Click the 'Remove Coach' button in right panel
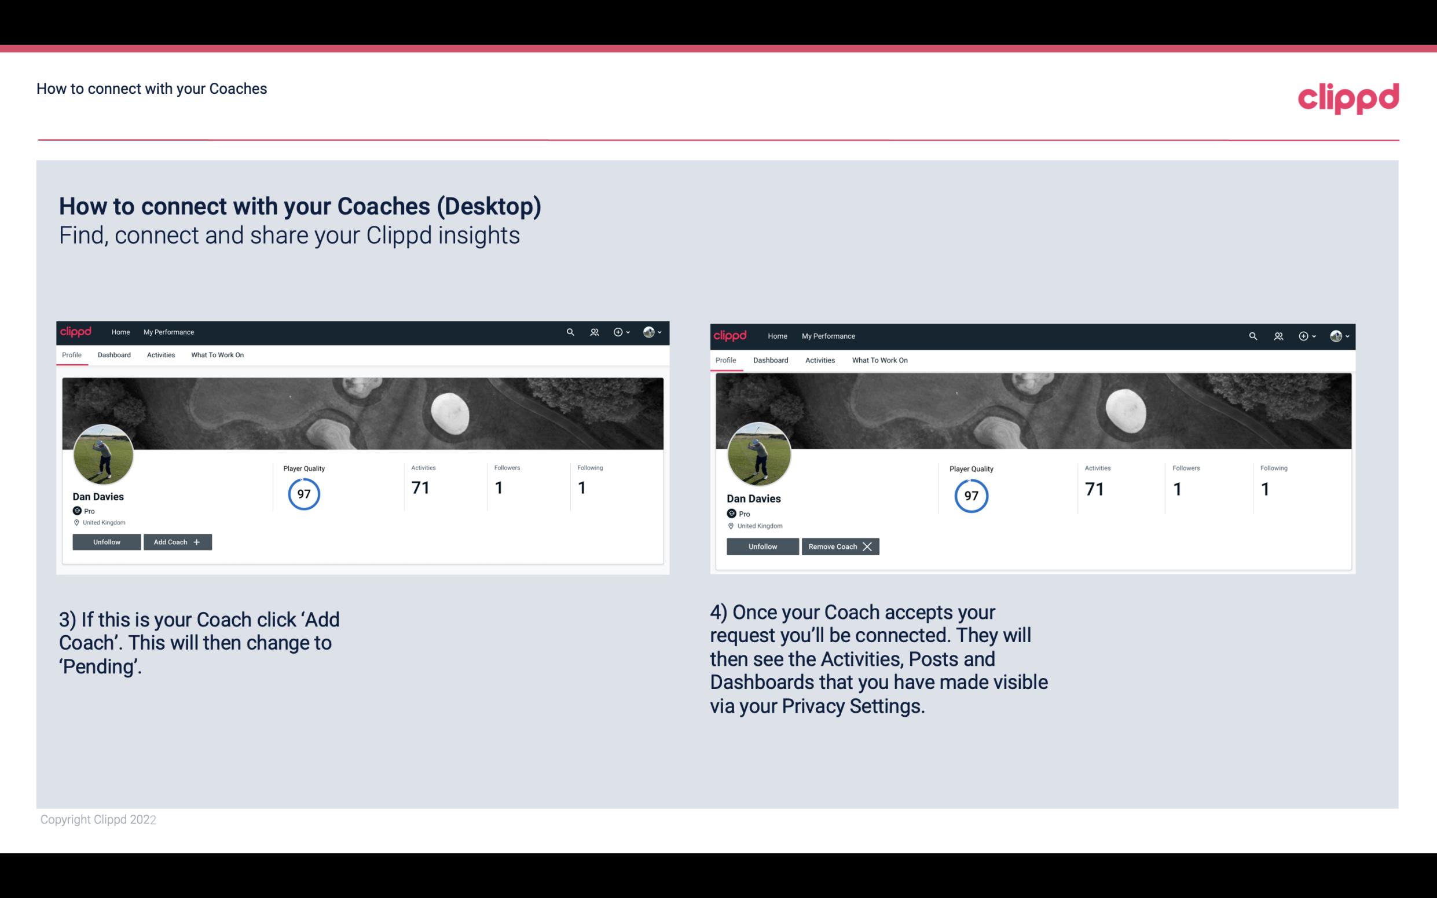1437x898 pixels. point(839,546)
